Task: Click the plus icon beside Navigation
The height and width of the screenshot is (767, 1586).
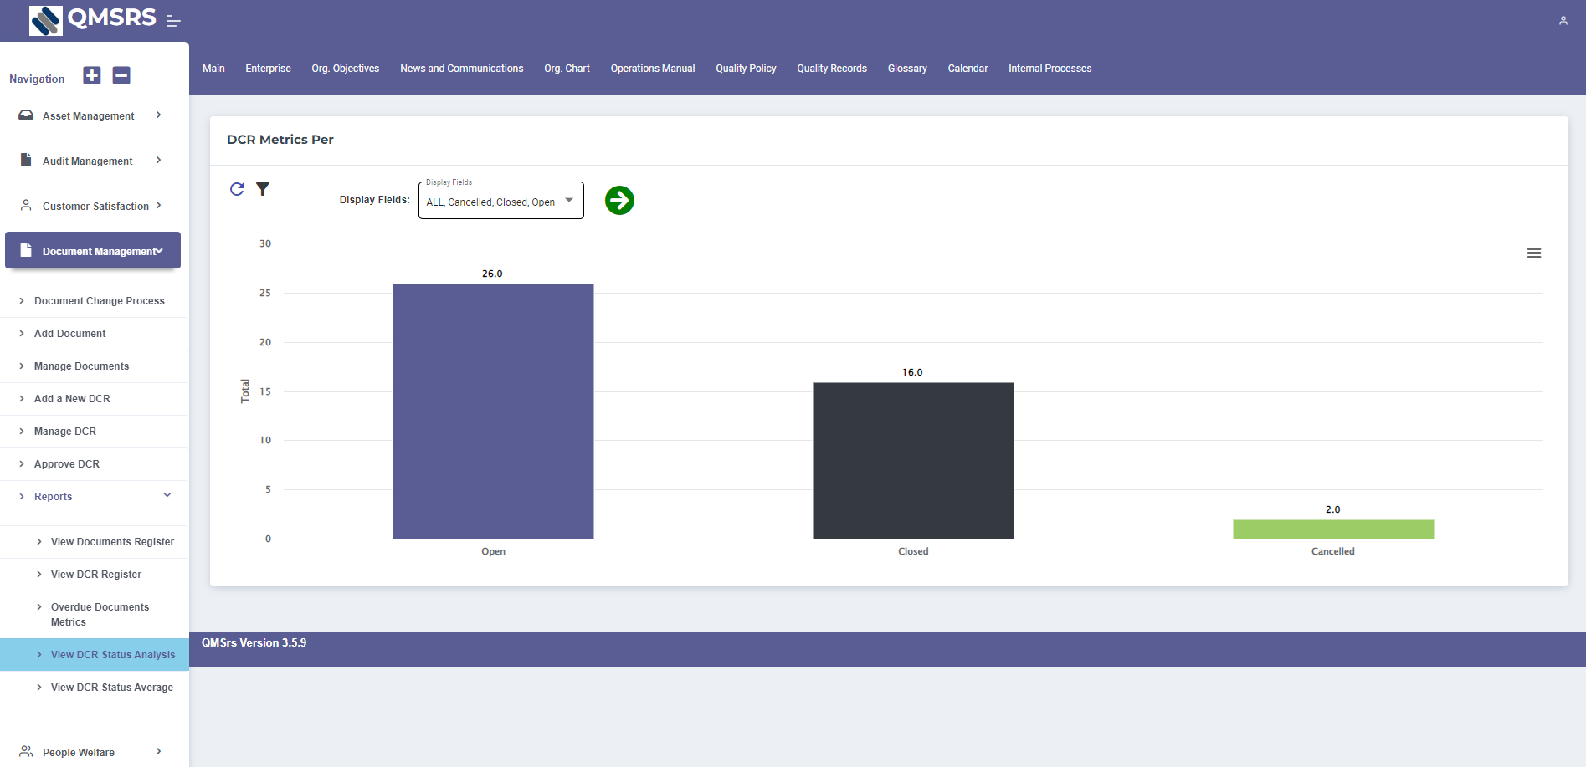Action: pos(91,75)
